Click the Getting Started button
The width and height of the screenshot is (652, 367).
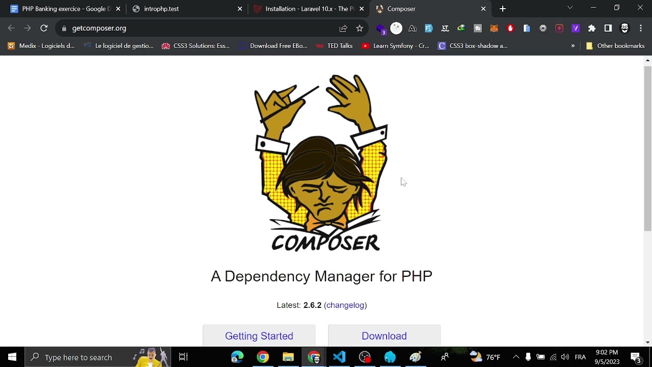coord(259,336)
